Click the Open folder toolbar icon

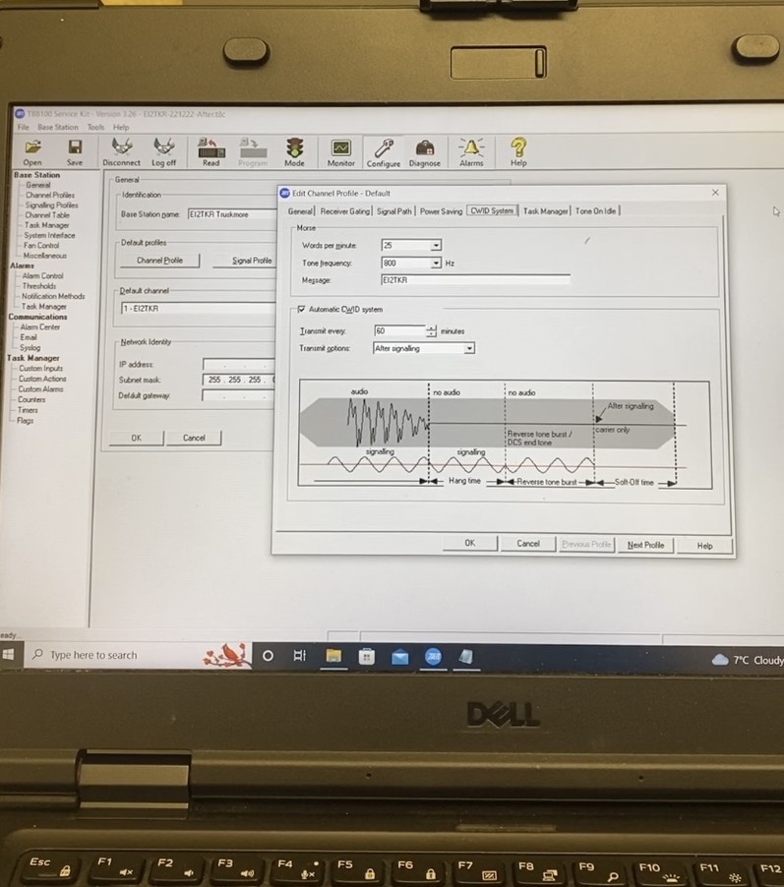coord(32,148)
